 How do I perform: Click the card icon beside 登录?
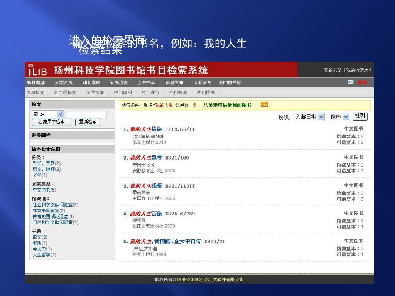pos(350,82)
